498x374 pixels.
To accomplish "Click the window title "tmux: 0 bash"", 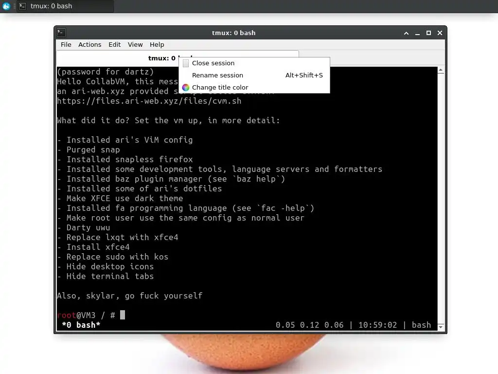I will (234, 33).
